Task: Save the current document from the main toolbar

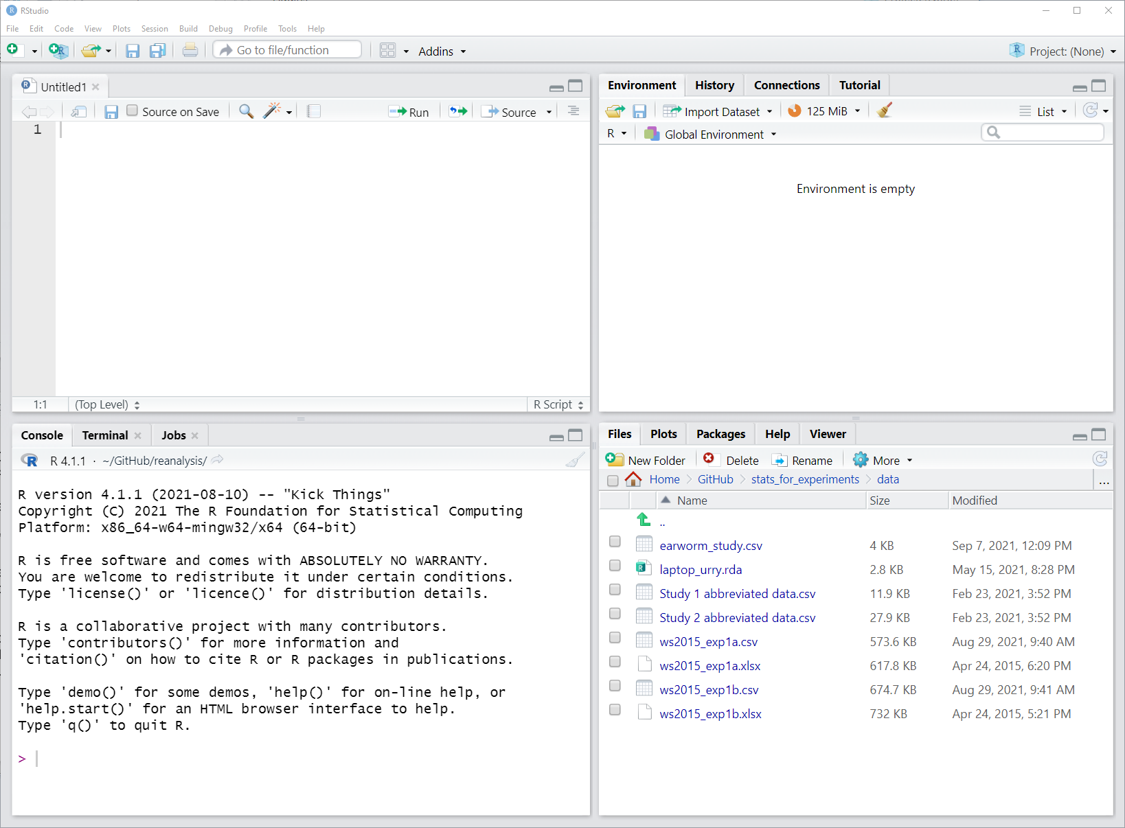Action: point(133,50)
